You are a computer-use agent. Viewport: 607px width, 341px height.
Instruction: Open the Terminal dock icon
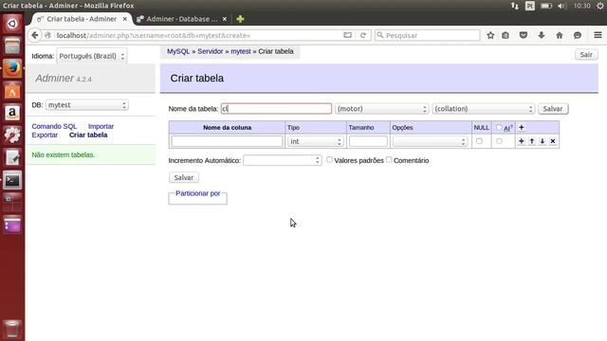coord(12,180)
